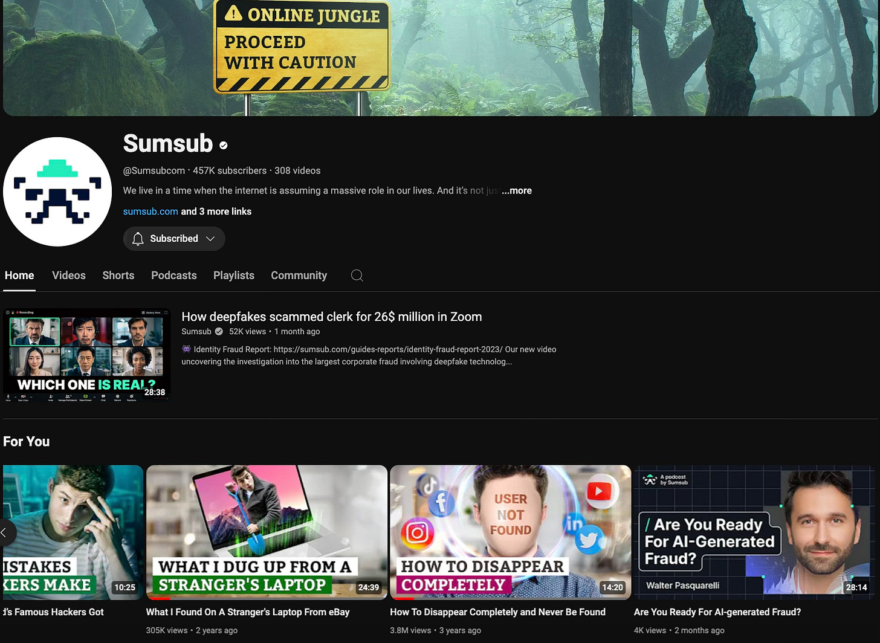This screenshot has height=643, width=880.
Task: Click the Online Jungle channel banner
Action: pyautogui.click(x=440, y=57)
